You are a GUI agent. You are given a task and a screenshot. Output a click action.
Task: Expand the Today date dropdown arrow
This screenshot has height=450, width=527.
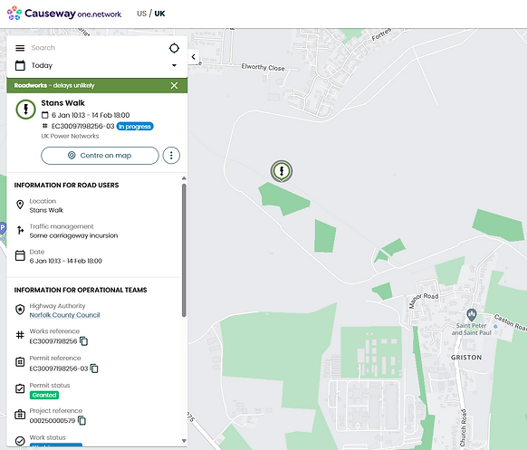[174, 65]
